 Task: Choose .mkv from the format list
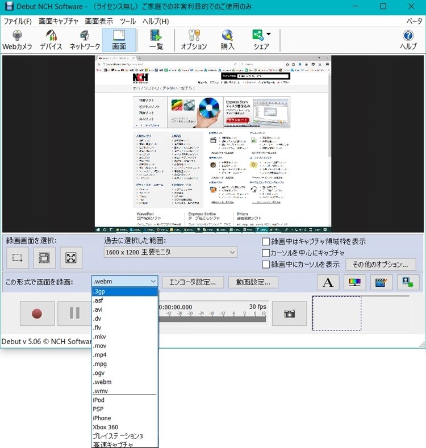(x=124, y=337)
